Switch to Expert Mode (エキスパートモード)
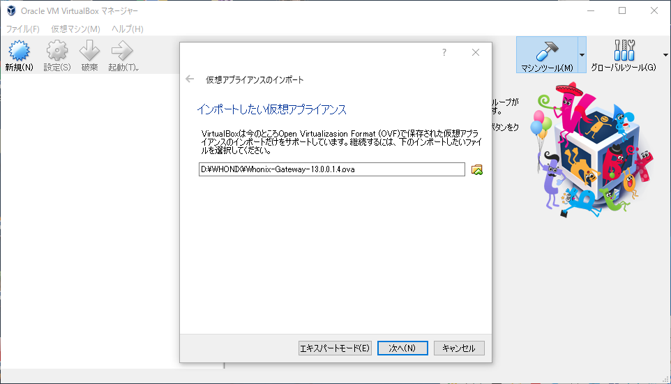This screenshot has height=384, width=671. pos(335,348)
